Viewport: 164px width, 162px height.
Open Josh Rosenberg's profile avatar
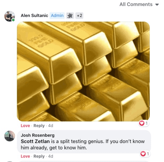click(x=10, y=136)
